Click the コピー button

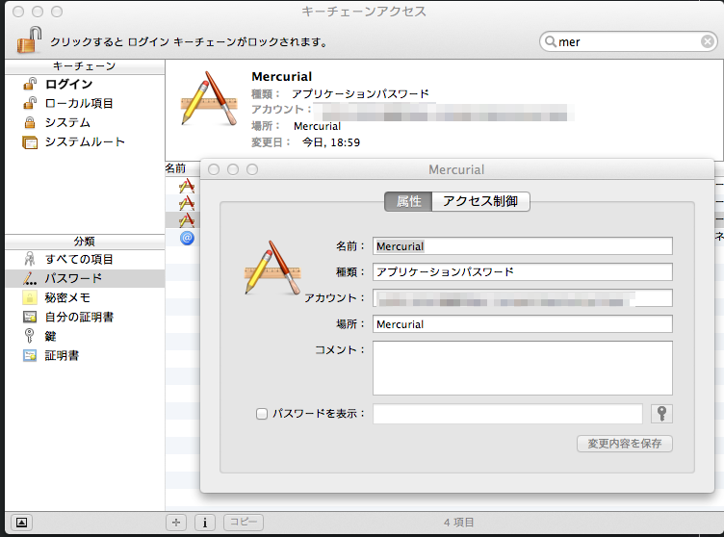[244, 523]
